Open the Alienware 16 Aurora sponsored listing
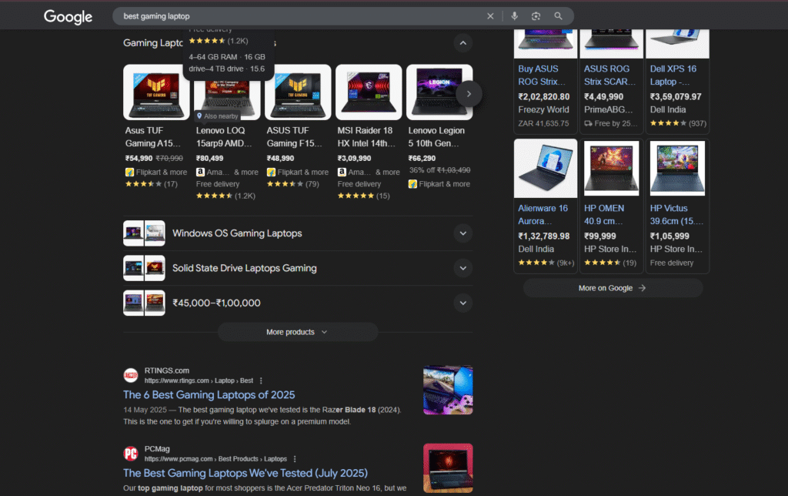The image size is (788, 496). coord(543,214)
